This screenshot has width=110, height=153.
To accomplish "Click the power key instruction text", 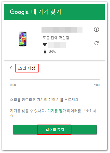I will (45, 100).
